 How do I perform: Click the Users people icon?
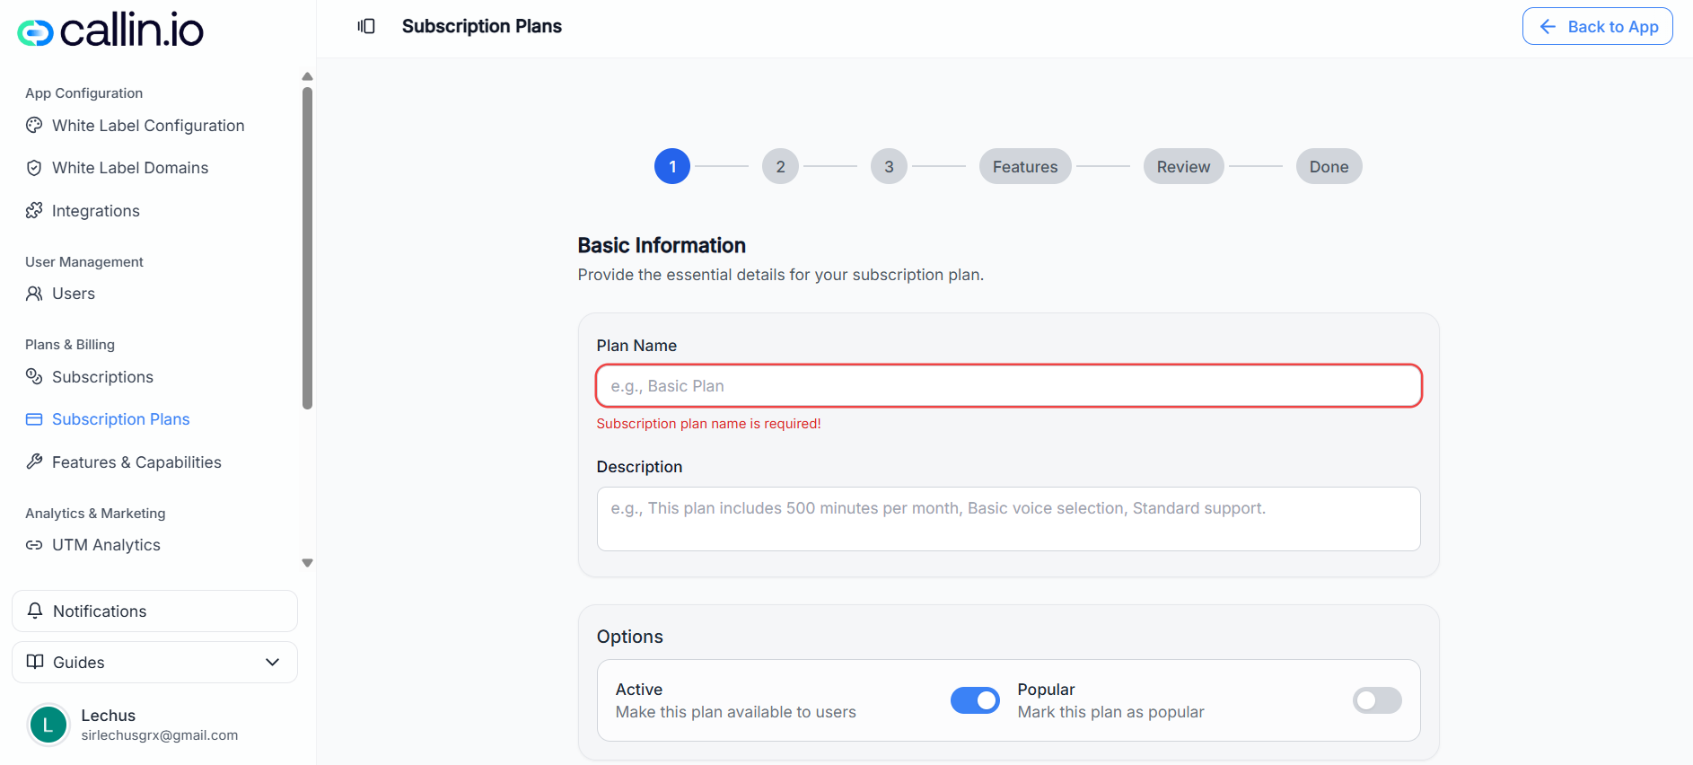click(34, 294)
